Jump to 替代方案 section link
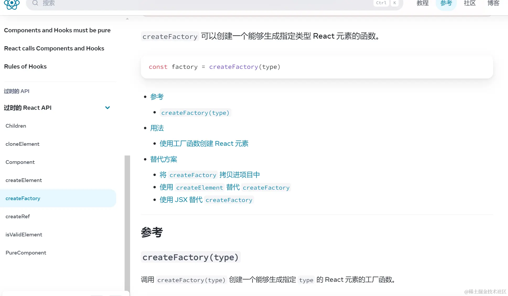 (164, 159)
